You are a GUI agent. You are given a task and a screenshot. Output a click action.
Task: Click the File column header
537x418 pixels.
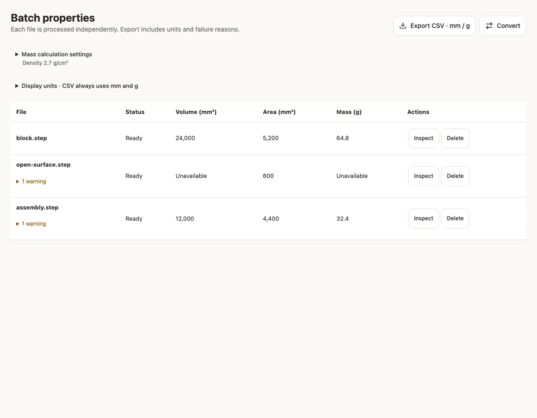[x=21, y=112]
